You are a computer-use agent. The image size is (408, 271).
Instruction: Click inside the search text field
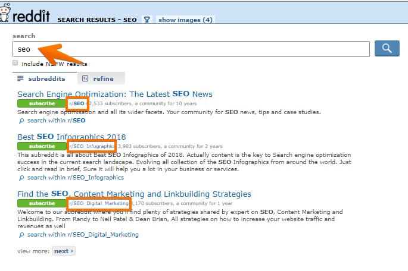(x=191, y=49)
